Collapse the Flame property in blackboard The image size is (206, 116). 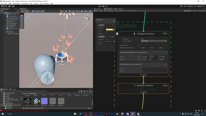pos(97,37)
